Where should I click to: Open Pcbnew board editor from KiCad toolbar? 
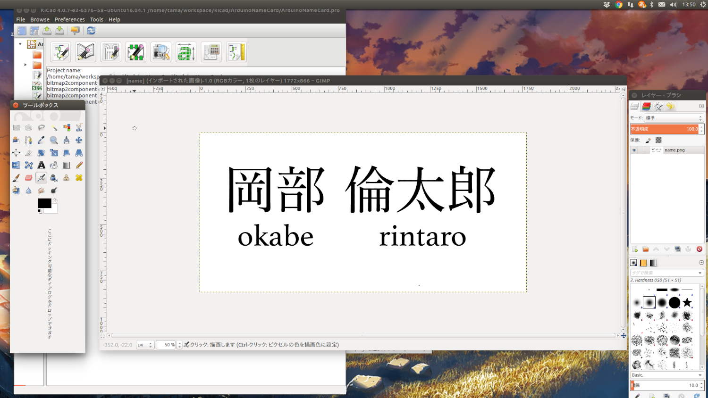tap(110, 52)
